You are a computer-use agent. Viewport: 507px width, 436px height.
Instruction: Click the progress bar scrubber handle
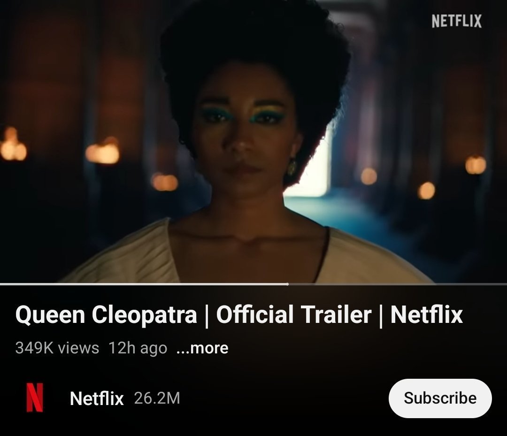[x=287, y=284]
